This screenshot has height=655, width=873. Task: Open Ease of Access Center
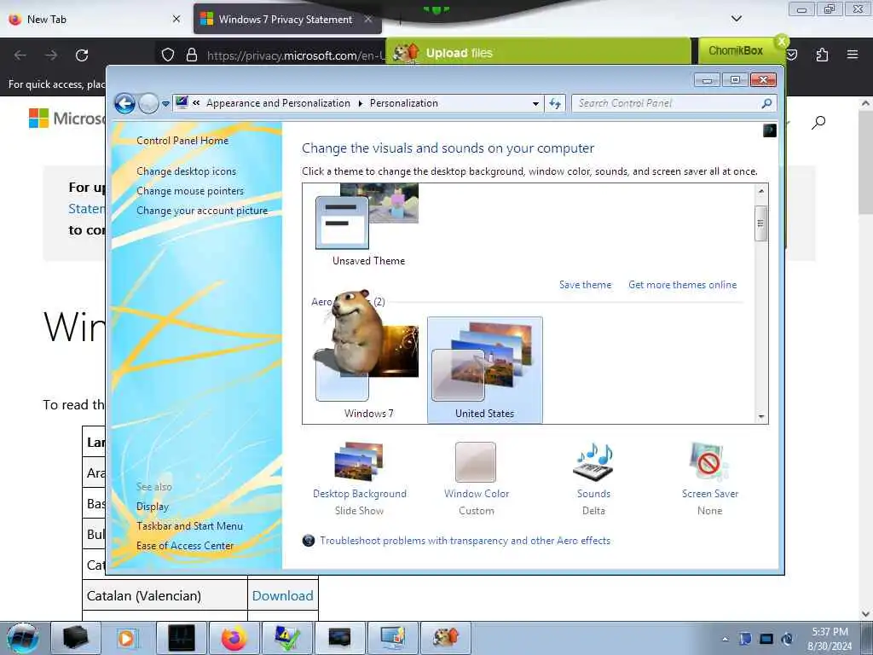point(185,545)
